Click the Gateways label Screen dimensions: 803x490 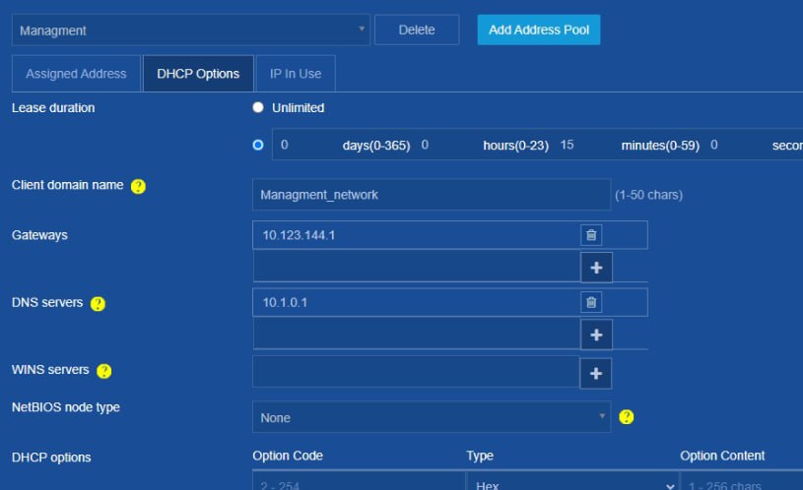click(x=39, y=235)
